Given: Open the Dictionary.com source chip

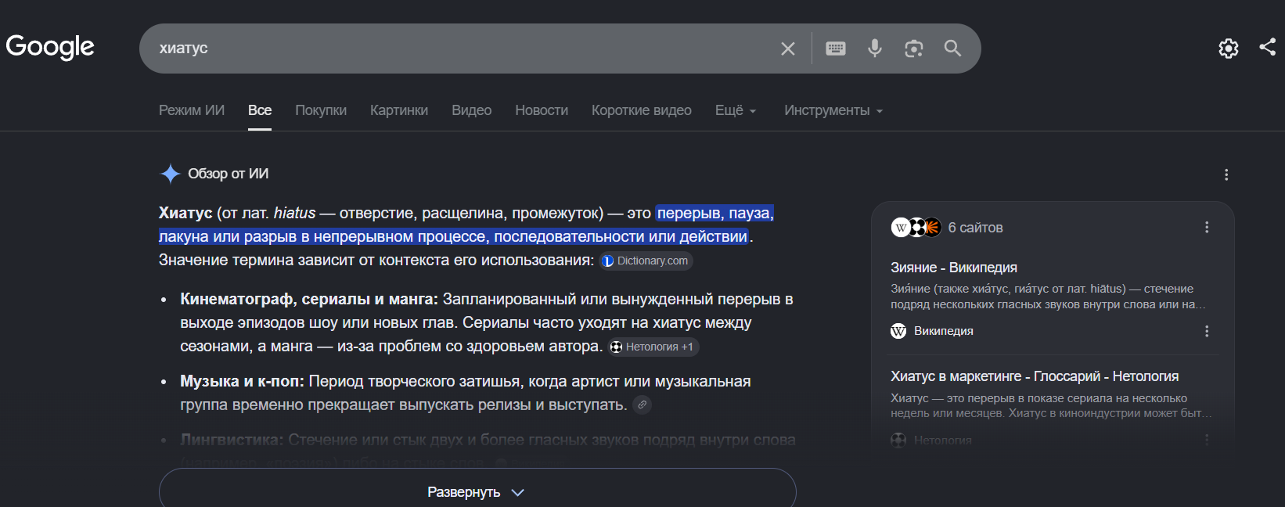Looking at the screenshot, I should tap(646, 261).
